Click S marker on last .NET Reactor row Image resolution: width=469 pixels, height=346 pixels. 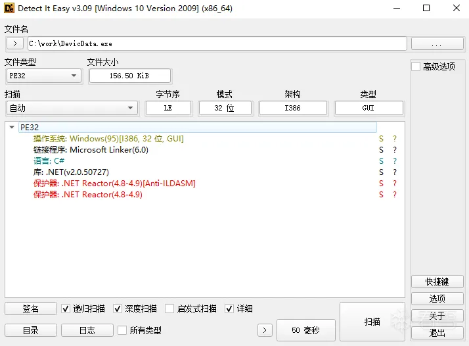[x=381, y=195]
